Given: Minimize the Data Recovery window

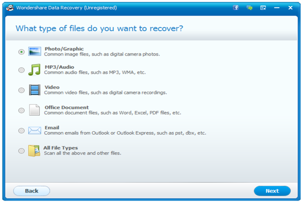Looking at the screenshot, I should (x=277, y=8).
